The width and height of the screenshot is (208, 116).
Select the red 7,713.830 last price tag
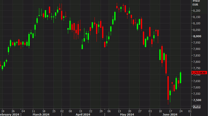point(199,73)
